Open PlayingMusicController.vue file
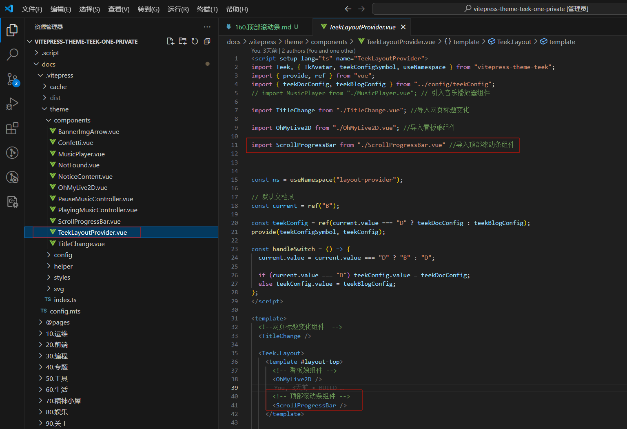The image size is (627, 429). pos(121,210)
